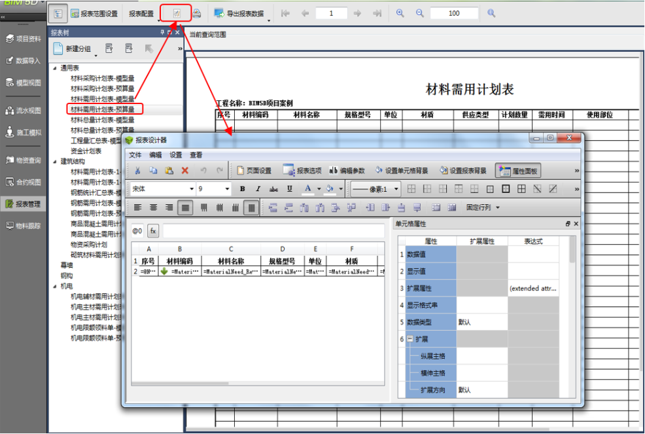Select cell 材料编码 in designer grid

(180, 261)
